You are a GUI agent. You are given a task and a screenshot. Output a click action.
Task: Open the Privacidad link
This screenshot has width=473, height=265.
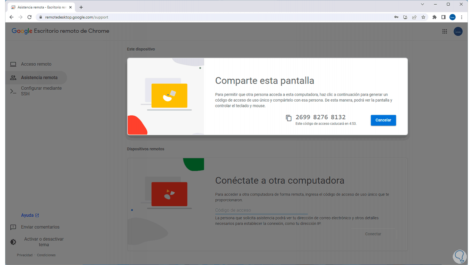(x=25, y=255)
